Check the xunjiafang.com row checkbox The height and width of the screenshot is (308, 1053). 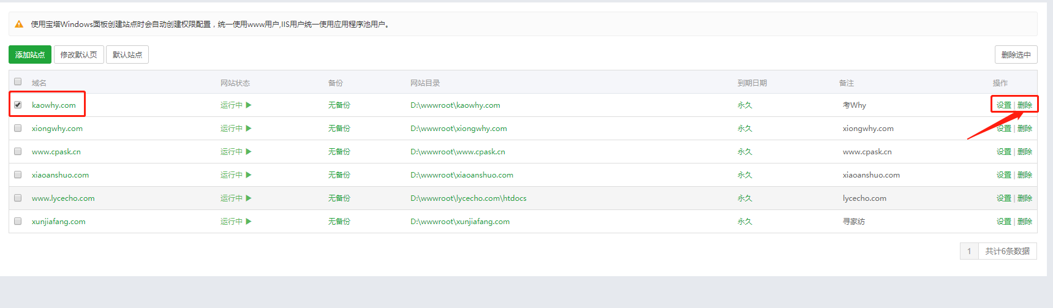pos(18,221)
